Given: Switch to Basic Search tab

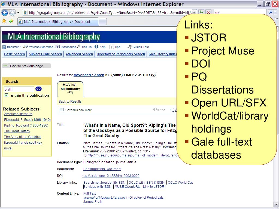Looking at the screenshot, I should tap(14, 54).
